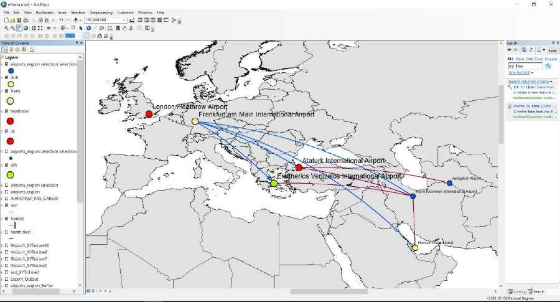This screenshot has width=560, height=302.
Task: Open the map scale dropdown
Action: click(x=124, y=21)
